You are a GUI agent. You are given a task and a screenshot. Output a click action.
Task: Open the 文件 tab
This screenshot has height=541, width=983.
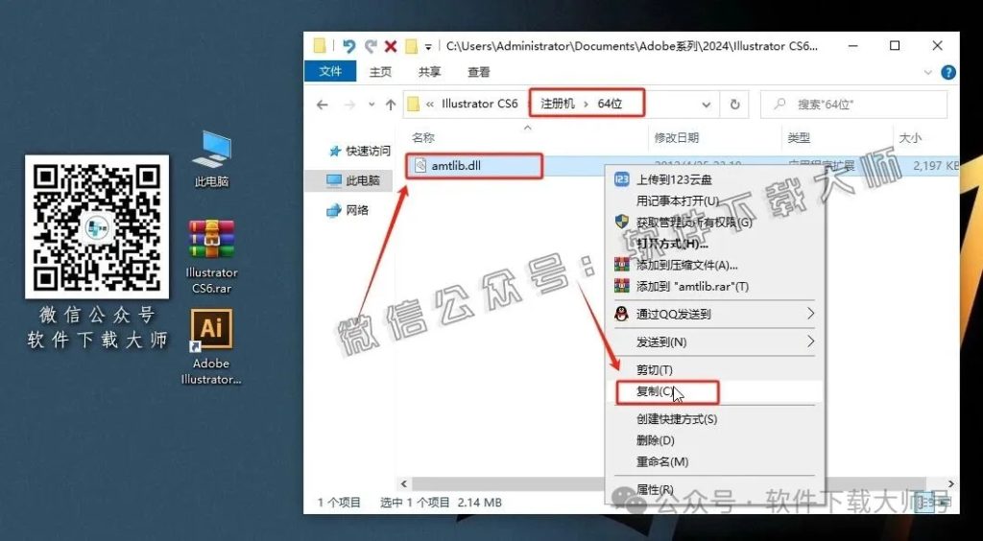(330, 71)
